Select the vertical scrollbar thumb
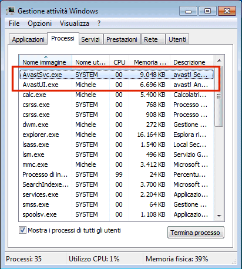 click(219, 96)
